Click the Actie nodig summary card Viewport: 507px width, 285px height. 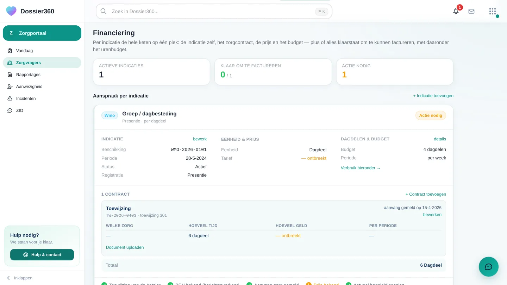tap(395, 72)
